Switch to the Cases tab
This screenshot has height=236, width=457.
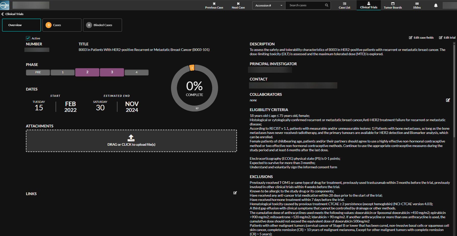pyautogui.click(x=62, y=25)
